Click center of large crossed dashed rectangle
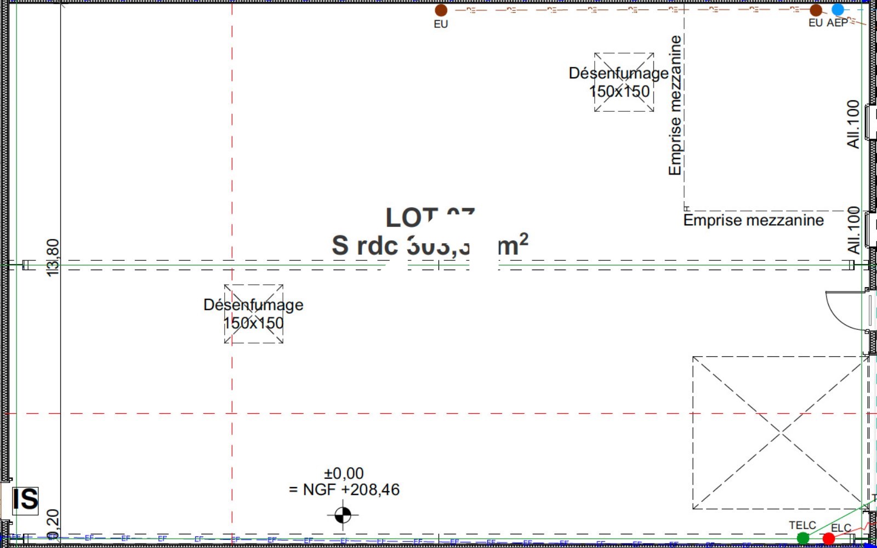877x548 pixels. (779, 433)
